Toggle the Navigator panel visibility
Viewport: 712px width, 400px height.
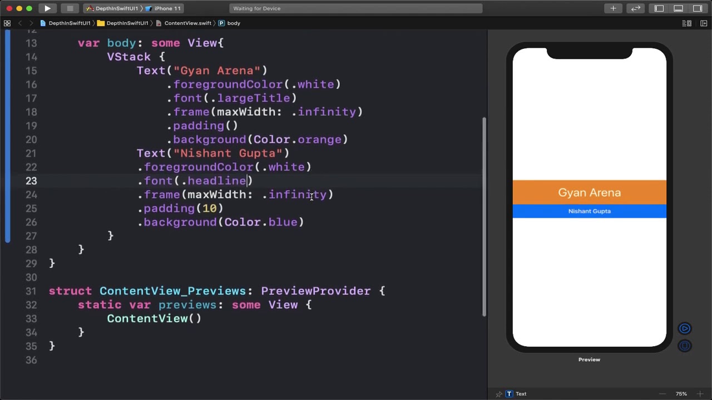point(659,8)
